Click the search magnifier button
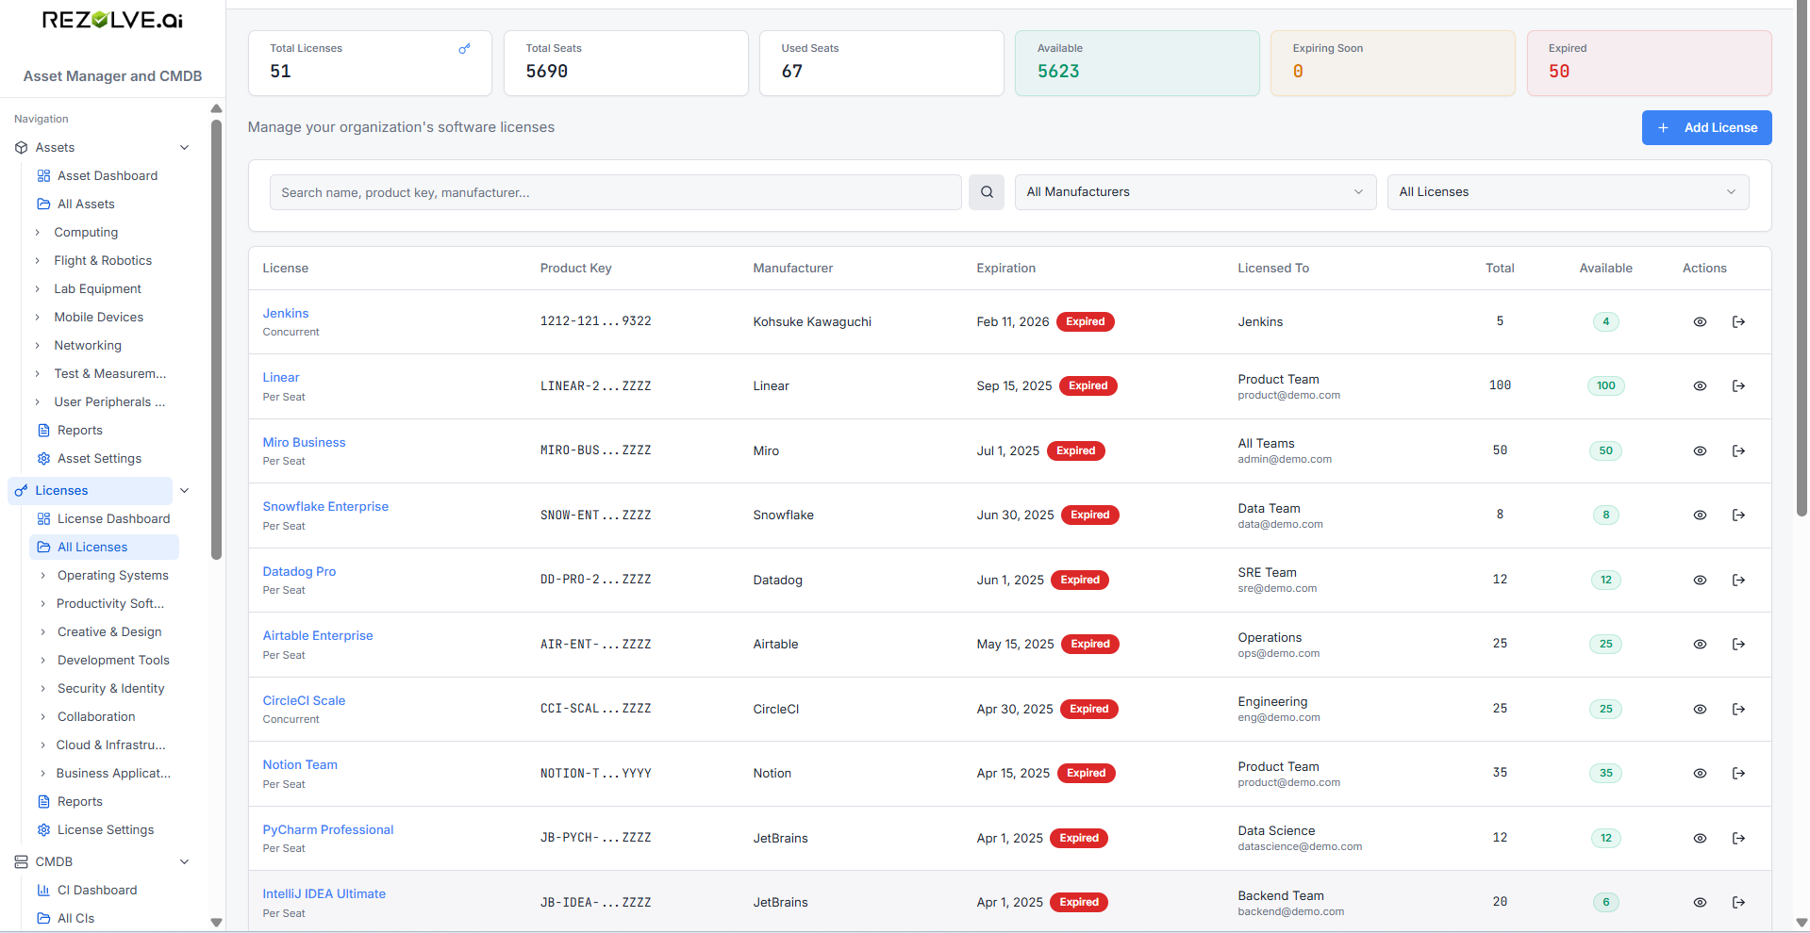Viewport: 1810px width, 933px height. click(987, 192)
